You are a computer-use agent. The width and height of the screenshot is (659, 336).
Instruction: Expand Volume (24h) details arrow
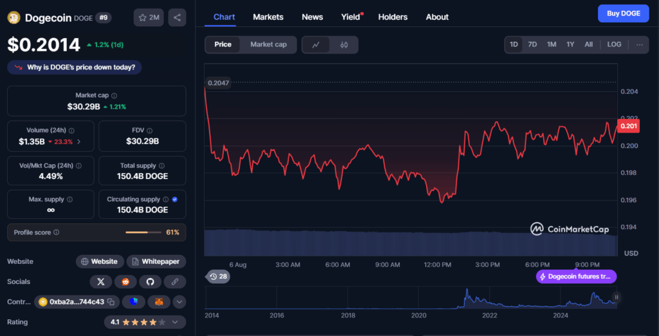[x=79, y=142]
